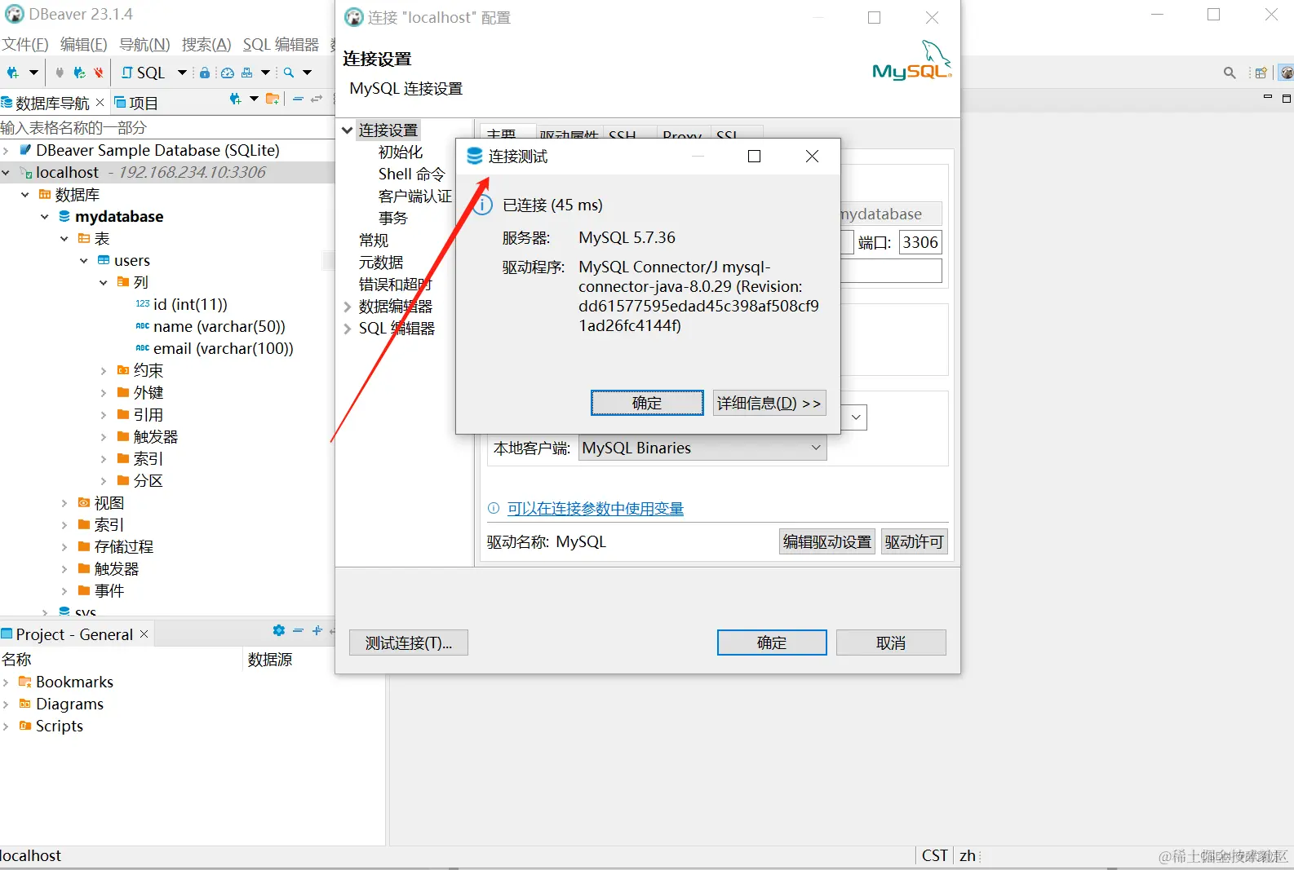The image size is (1294, 870).
Task: Click the collapse all icon in navigator toolbar
Action: (298, 99)
